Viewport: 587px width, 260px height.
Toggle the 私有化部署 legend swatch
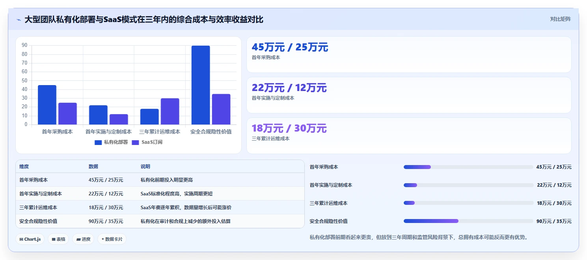coord(98,142)
